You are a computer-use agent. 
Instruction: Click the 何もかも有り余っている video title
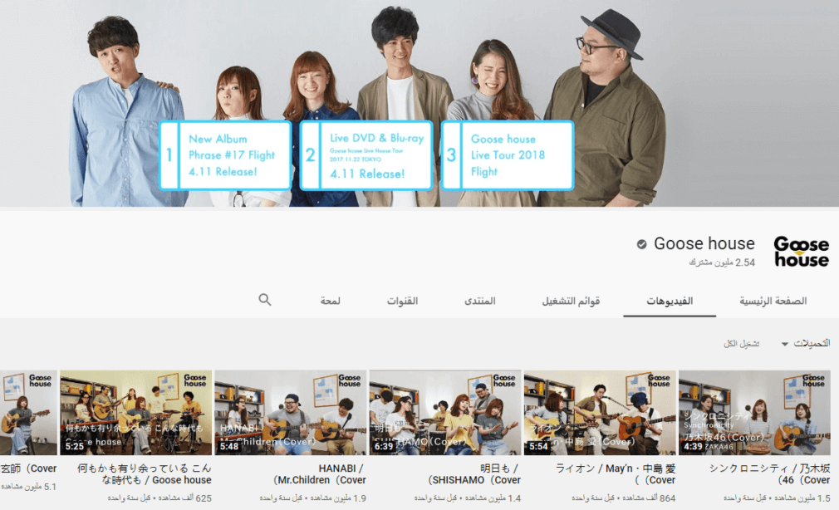145,474
